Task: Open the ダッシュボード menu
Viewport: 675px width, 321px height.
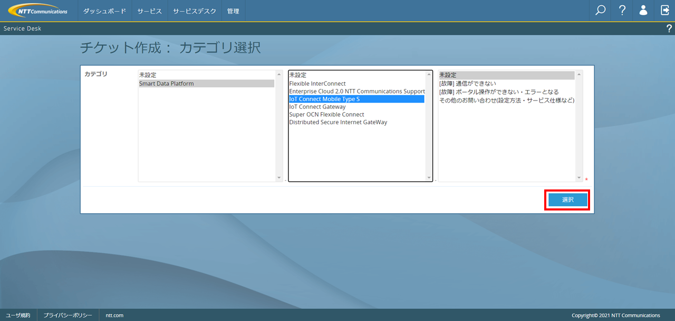Action: [104, 11]
